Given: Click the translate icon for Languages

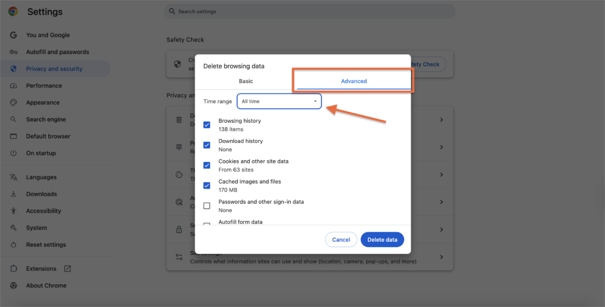Looking at the screenshot, I should tap(14, 177).
